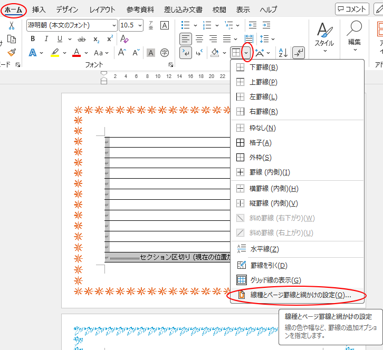
Task: Select No Border (枠なし) menu item
Action: point(298,128)
